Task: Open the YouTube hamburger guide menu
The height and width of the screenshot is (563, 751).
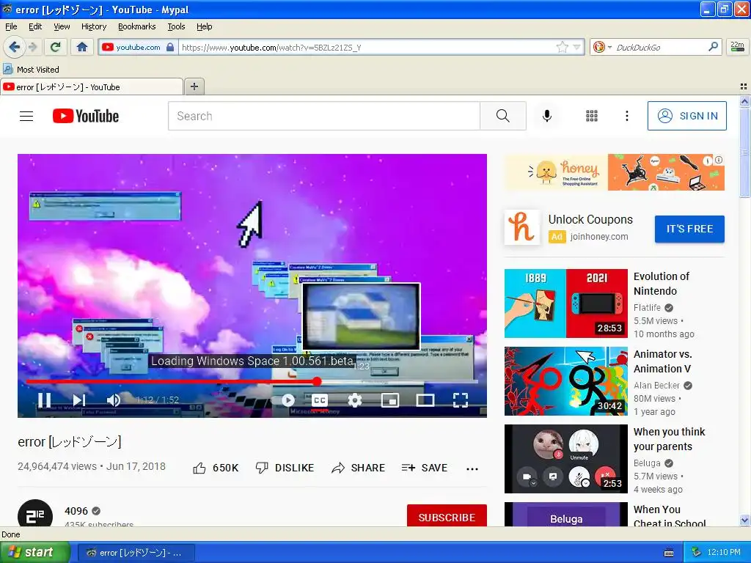Action: [26, 116]
